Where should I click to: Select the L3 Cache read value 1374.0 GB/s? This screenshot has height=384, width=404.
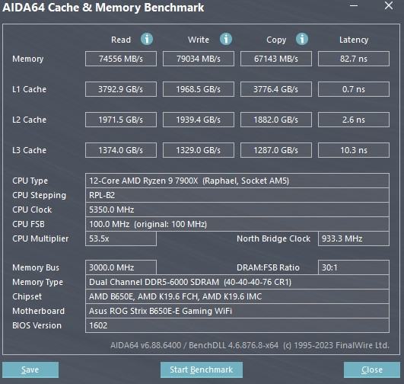click(121, 150)
